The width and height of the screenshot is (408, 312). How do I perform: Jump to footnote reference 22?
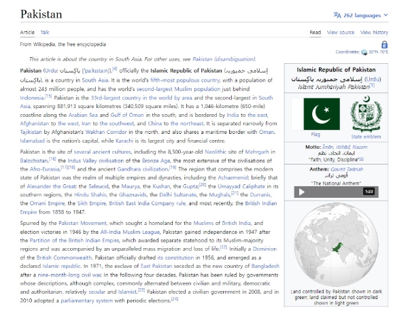coord(224,247)
